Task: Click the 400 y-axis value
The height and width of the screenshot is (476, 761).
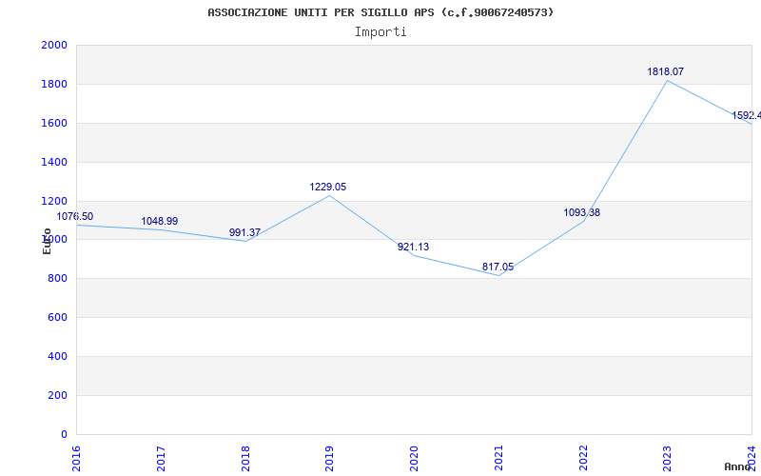Action: point(57,356)
